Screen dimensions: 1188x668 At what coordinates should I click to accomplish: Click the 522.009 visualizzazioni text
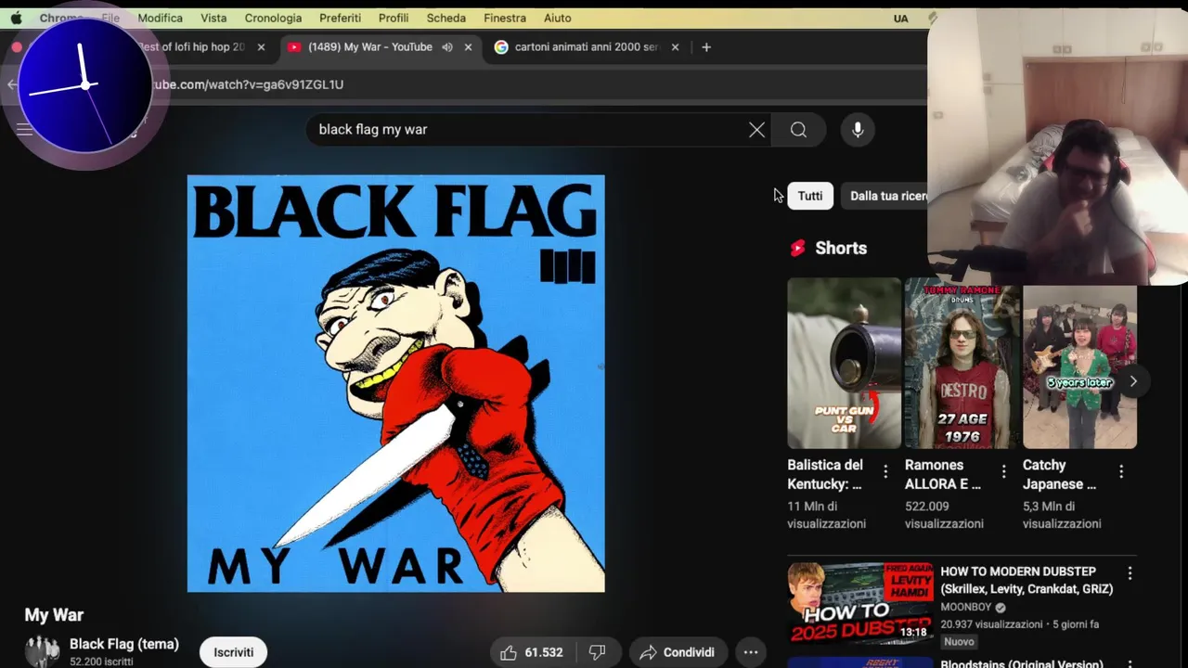click(945, 515)
